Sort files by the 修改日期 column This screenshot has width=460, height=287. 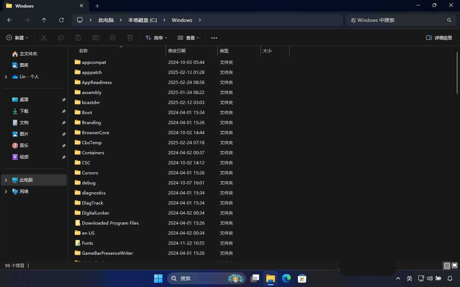point(176,51)
